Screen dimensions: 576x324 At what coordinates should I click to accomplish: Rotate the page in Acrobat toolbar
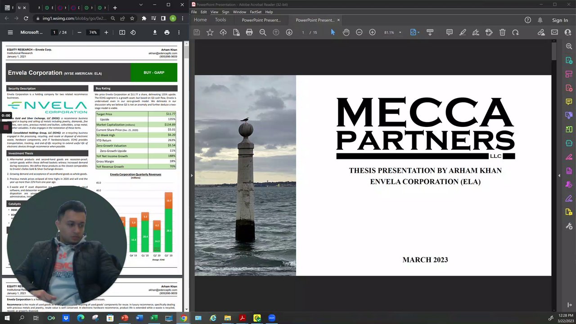click(515, 32)
